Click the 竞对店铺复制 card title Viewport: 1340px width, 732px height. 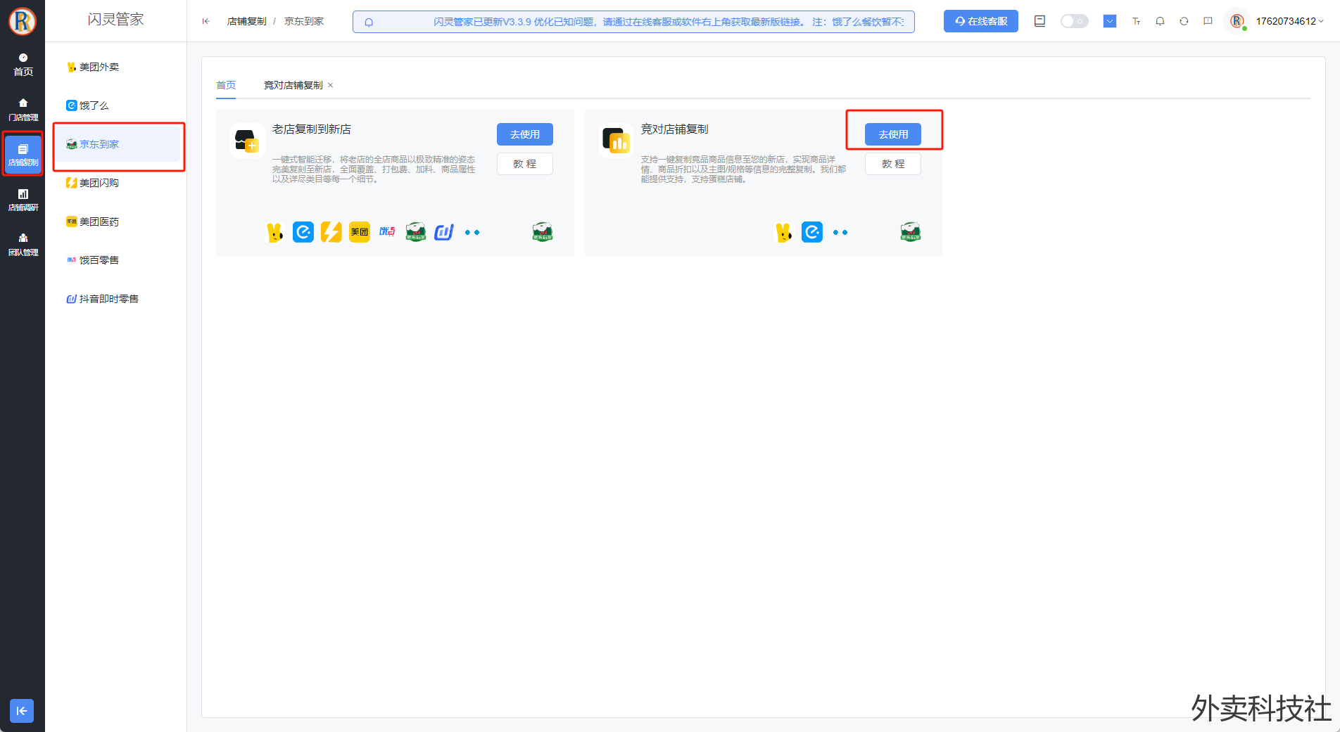click(674, 129)
